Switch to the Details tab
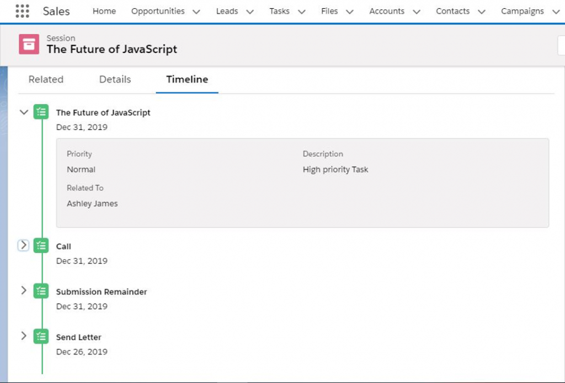 [x=115, y=79]
